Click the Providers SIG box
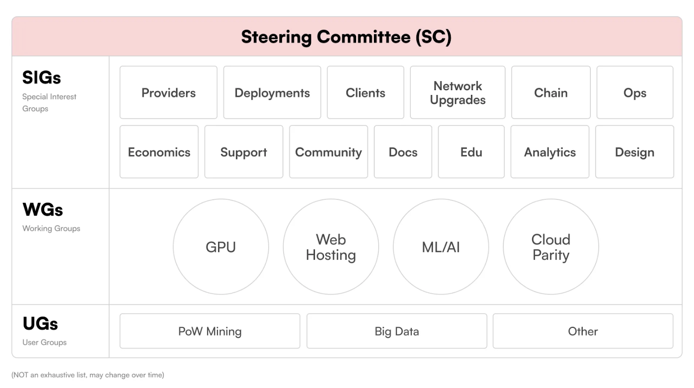Image resolution: width=694 pixels, height=388 pixels. 168,93
